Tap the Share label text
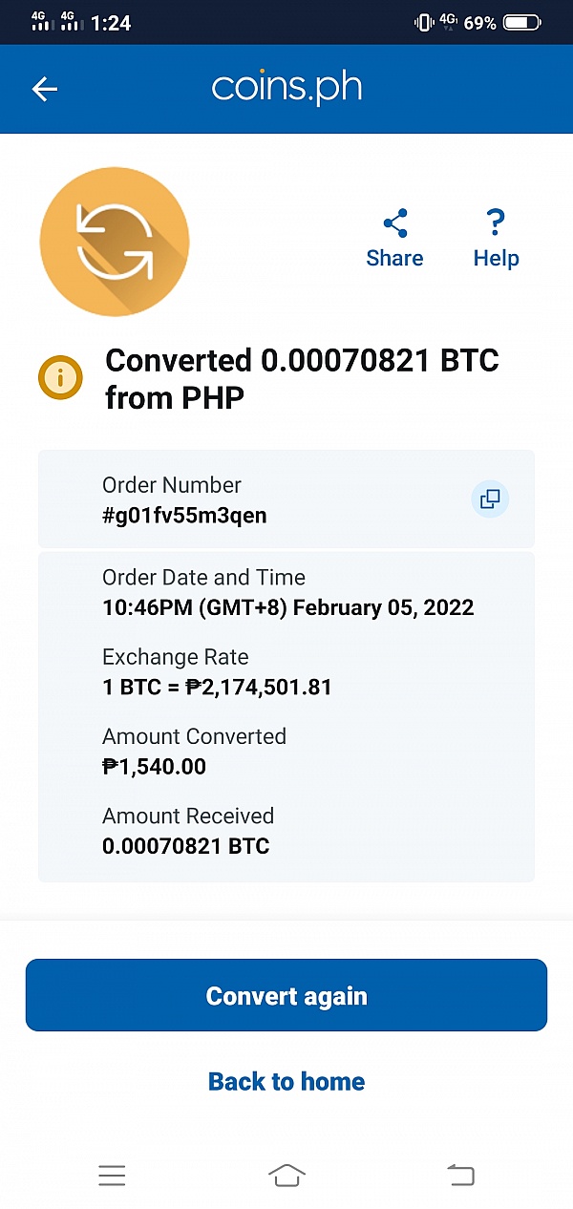The width and height of the screenshot is (573, 1209). [x=394, y=258]
